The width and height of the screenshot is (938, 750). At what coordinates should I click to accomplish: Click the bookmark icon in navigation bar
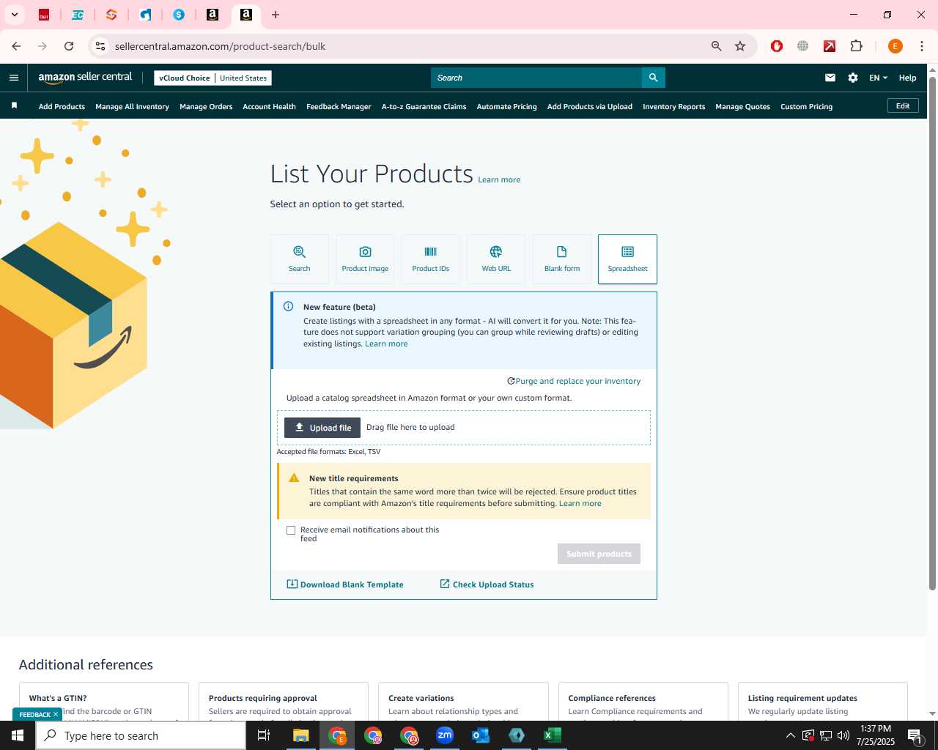[x=14, y=106]
